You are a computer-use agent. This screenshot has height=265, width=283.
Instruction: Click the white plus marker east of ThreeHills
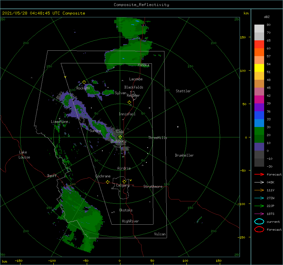178,127
